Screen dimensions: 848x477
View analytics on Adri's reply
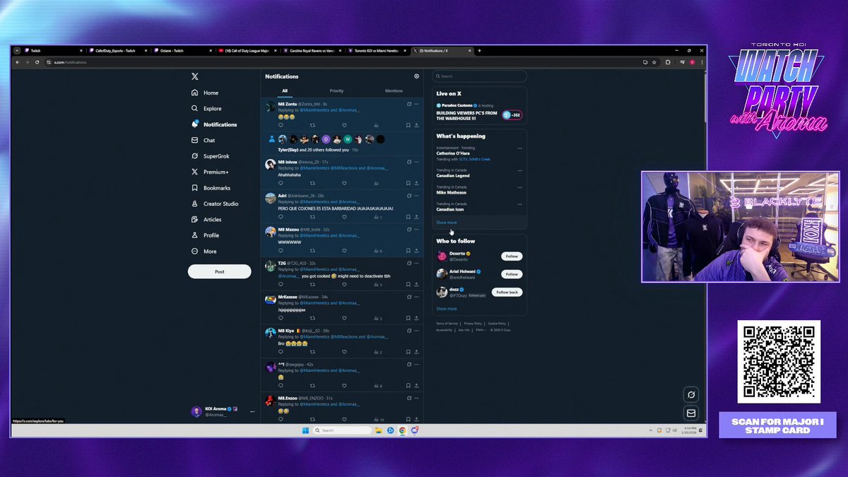pyautogui.click(x=377, y=217)
